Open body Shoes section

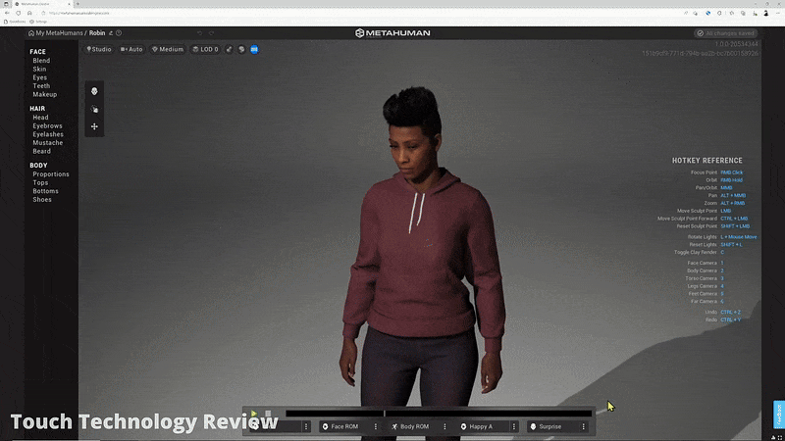point(42,200)
